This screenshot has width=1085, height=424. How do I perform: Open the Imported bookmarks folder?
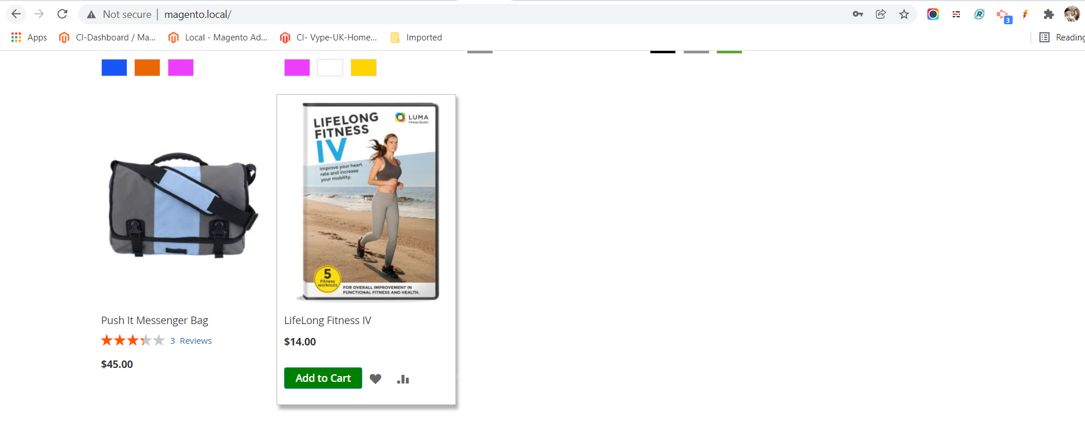[x=416, y=38]
